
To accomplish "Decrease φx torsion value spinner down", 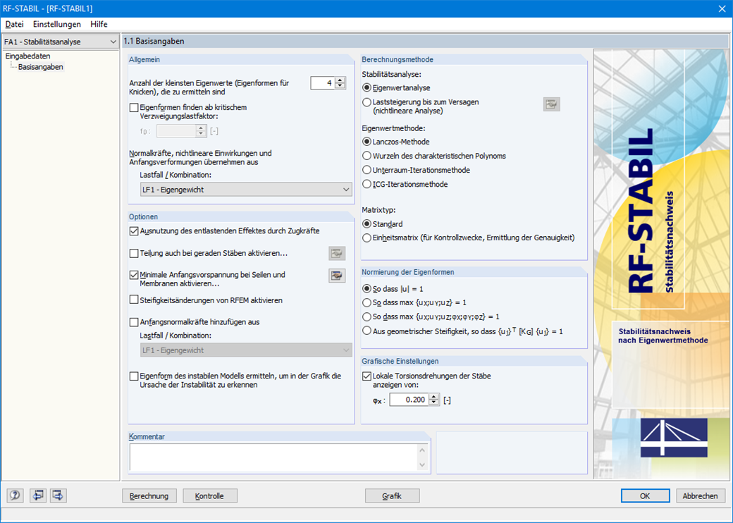I will 434,402.
